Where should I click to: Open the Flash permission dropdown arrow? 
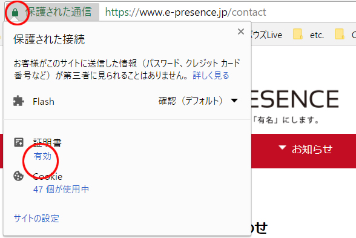[x=234, y=101]
